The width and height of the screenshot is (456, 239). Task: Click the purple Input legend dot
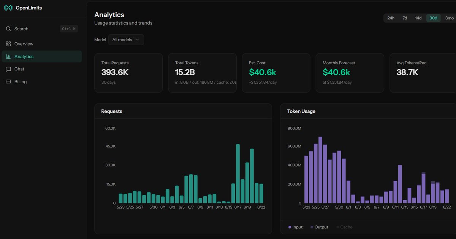[290, 227]
